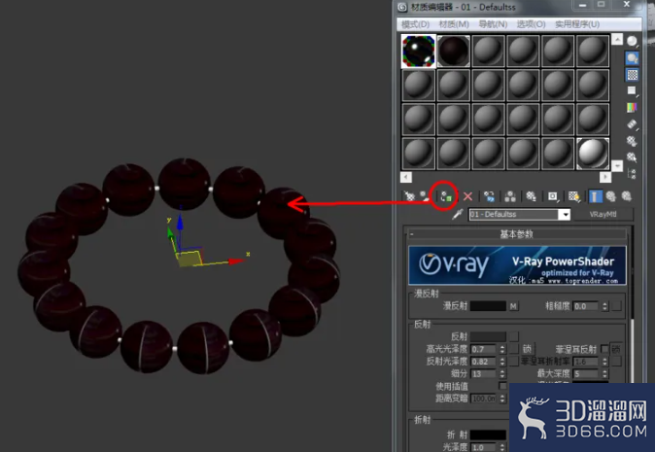Viewport: 655px width, 452px height.
Task: Click the 锁 lock button beside 高光光泽度
Action: [x=527, y=349]
